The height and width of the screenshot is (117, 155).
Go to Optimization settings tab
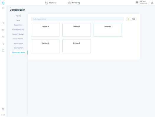point(18,48)
